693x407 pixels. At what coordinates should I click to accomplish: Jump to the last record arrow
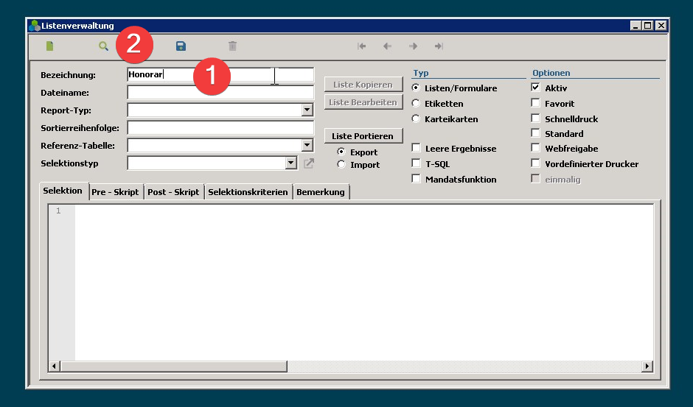[x=439, y=46]
